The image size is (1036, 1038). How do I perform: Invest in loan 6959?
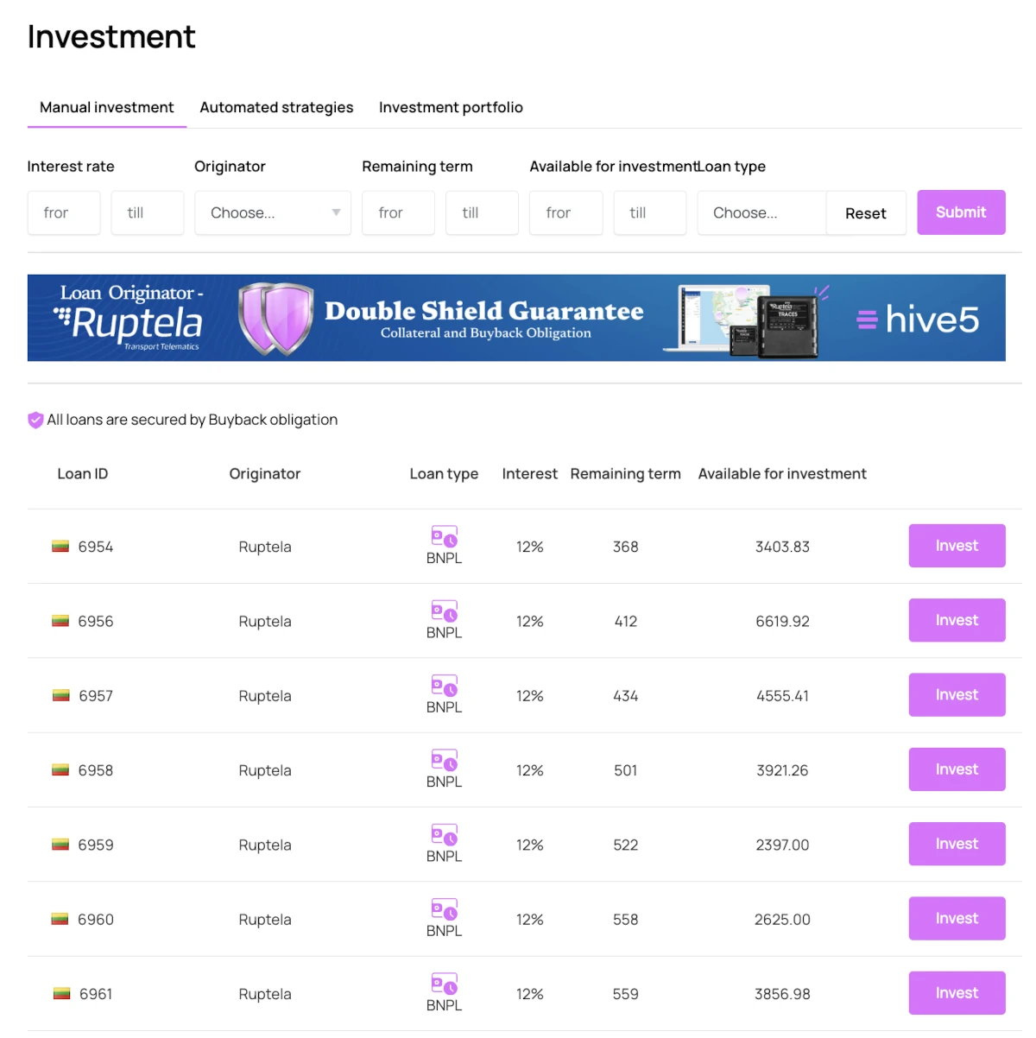(x=957, y=844)
